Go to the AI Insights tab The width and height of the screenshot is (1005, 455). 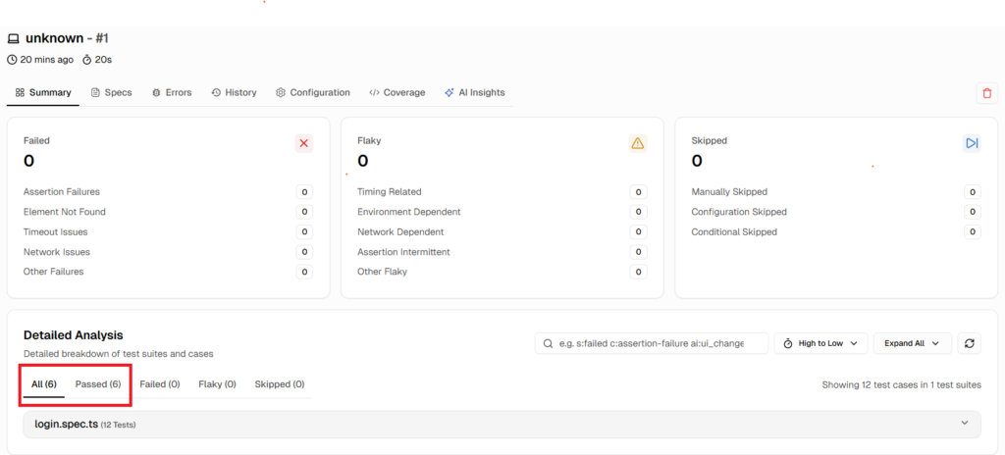tap(474, 92)
